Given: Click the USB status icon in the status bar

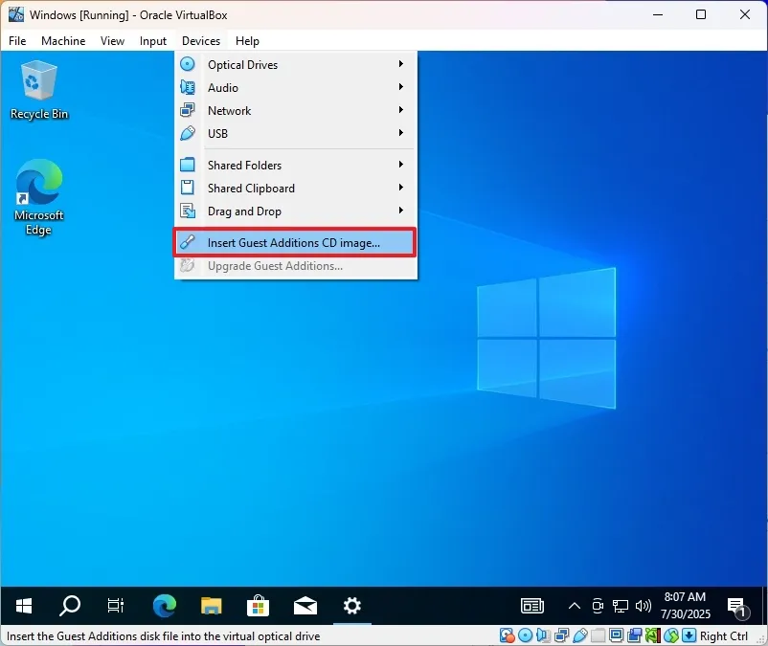Looking at the screenshot, I should (579, 635).
